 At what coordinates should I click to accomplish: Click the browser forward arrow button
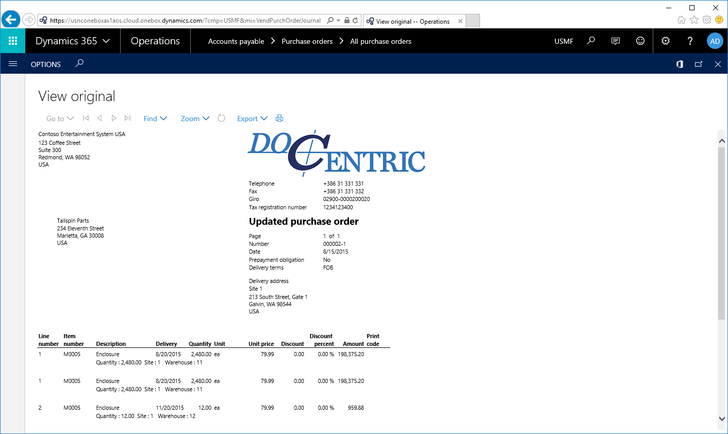pos(29,20)
